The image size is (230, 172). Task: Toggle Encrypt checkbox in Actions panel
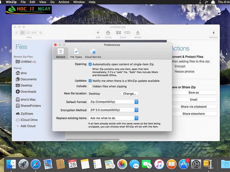173,66
